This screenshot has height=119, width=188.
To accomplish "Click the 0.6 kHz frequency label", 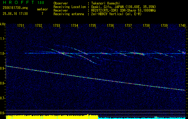I will 2,113.
